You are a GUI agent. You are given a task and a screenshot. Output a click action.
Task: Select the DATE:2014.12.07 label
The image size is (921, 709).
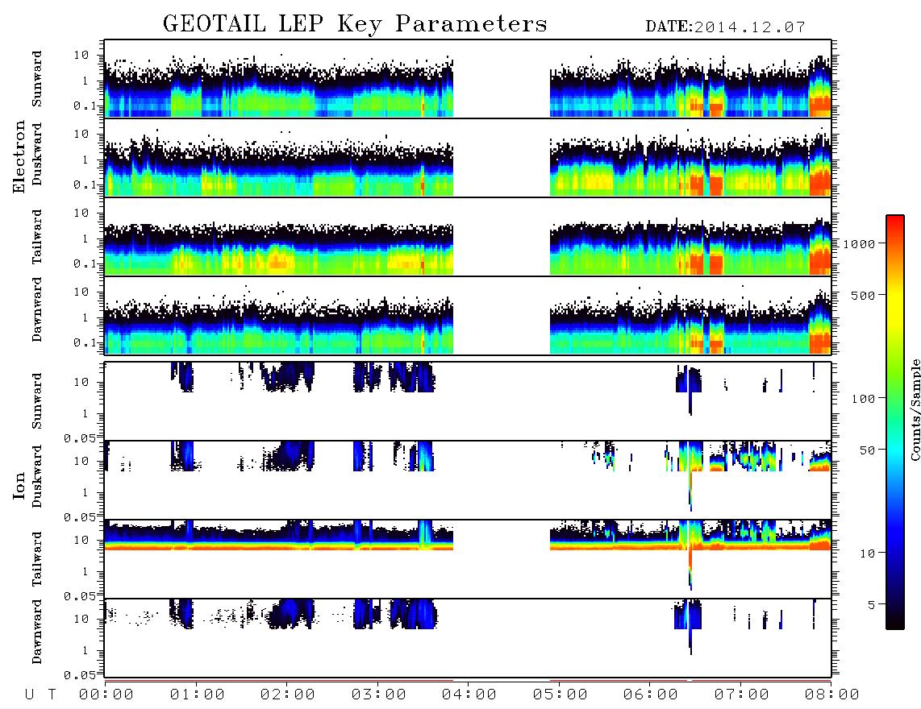[x=725, y=27]
